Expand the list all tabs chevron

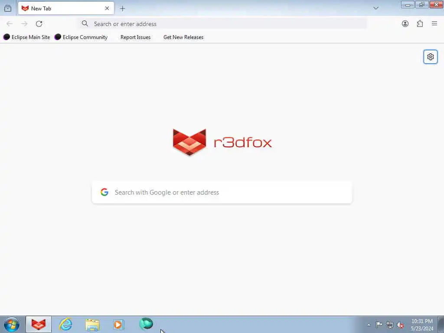(376, 8)
